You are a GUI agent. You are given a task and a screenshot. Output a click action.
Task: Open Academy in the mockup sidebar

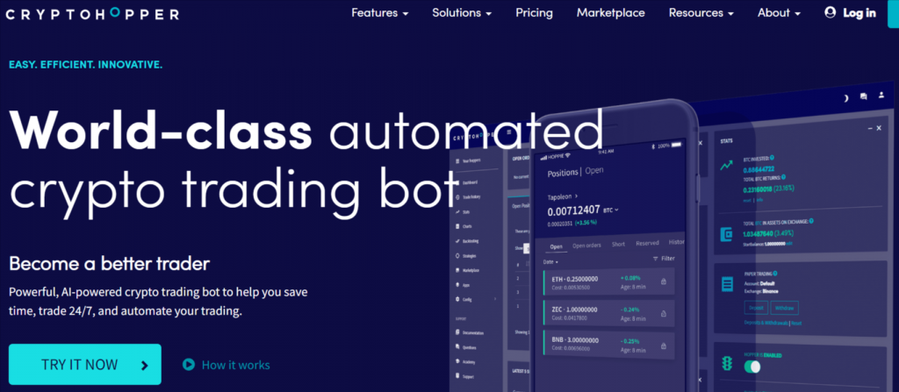coord(468,361)
